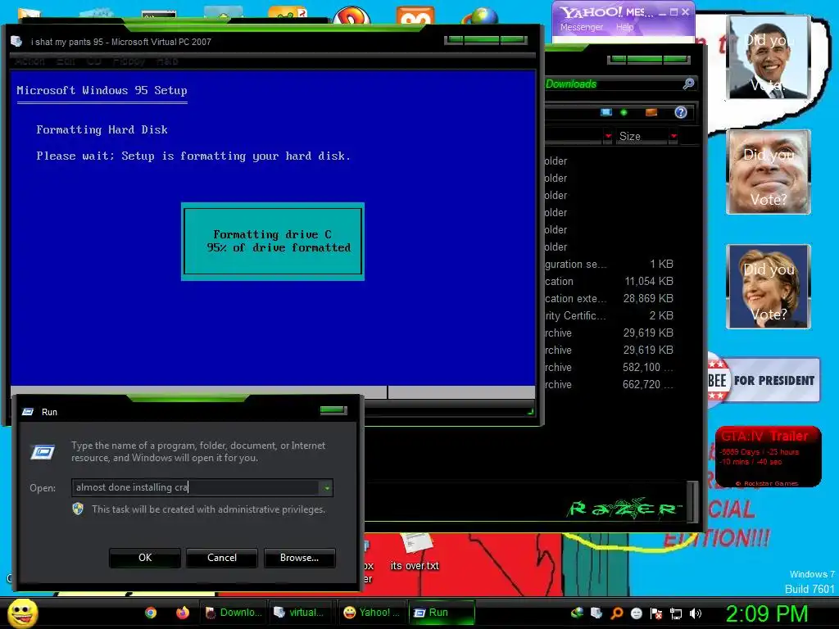Viewport: 839px width, 629px height.
Task: Select the 1 KB configuration settings file
Action: point(609,265)
